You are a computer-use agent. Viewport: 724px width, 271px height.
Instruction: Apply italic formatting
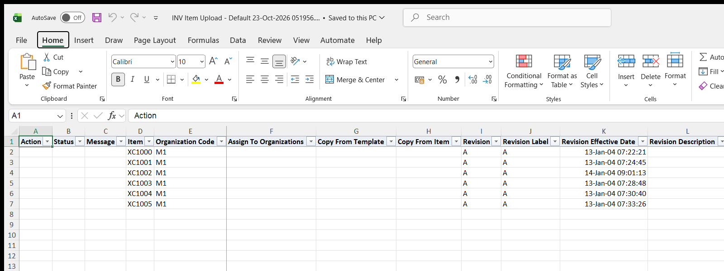point(133,79)
